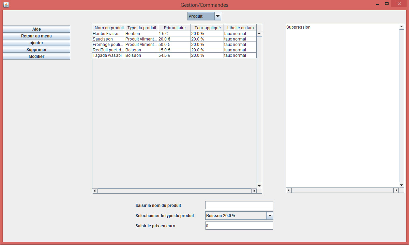Click table's horizontal scrollbar right arrow
The width and height of the screenshot is (409, 245).
pos(254,191)
